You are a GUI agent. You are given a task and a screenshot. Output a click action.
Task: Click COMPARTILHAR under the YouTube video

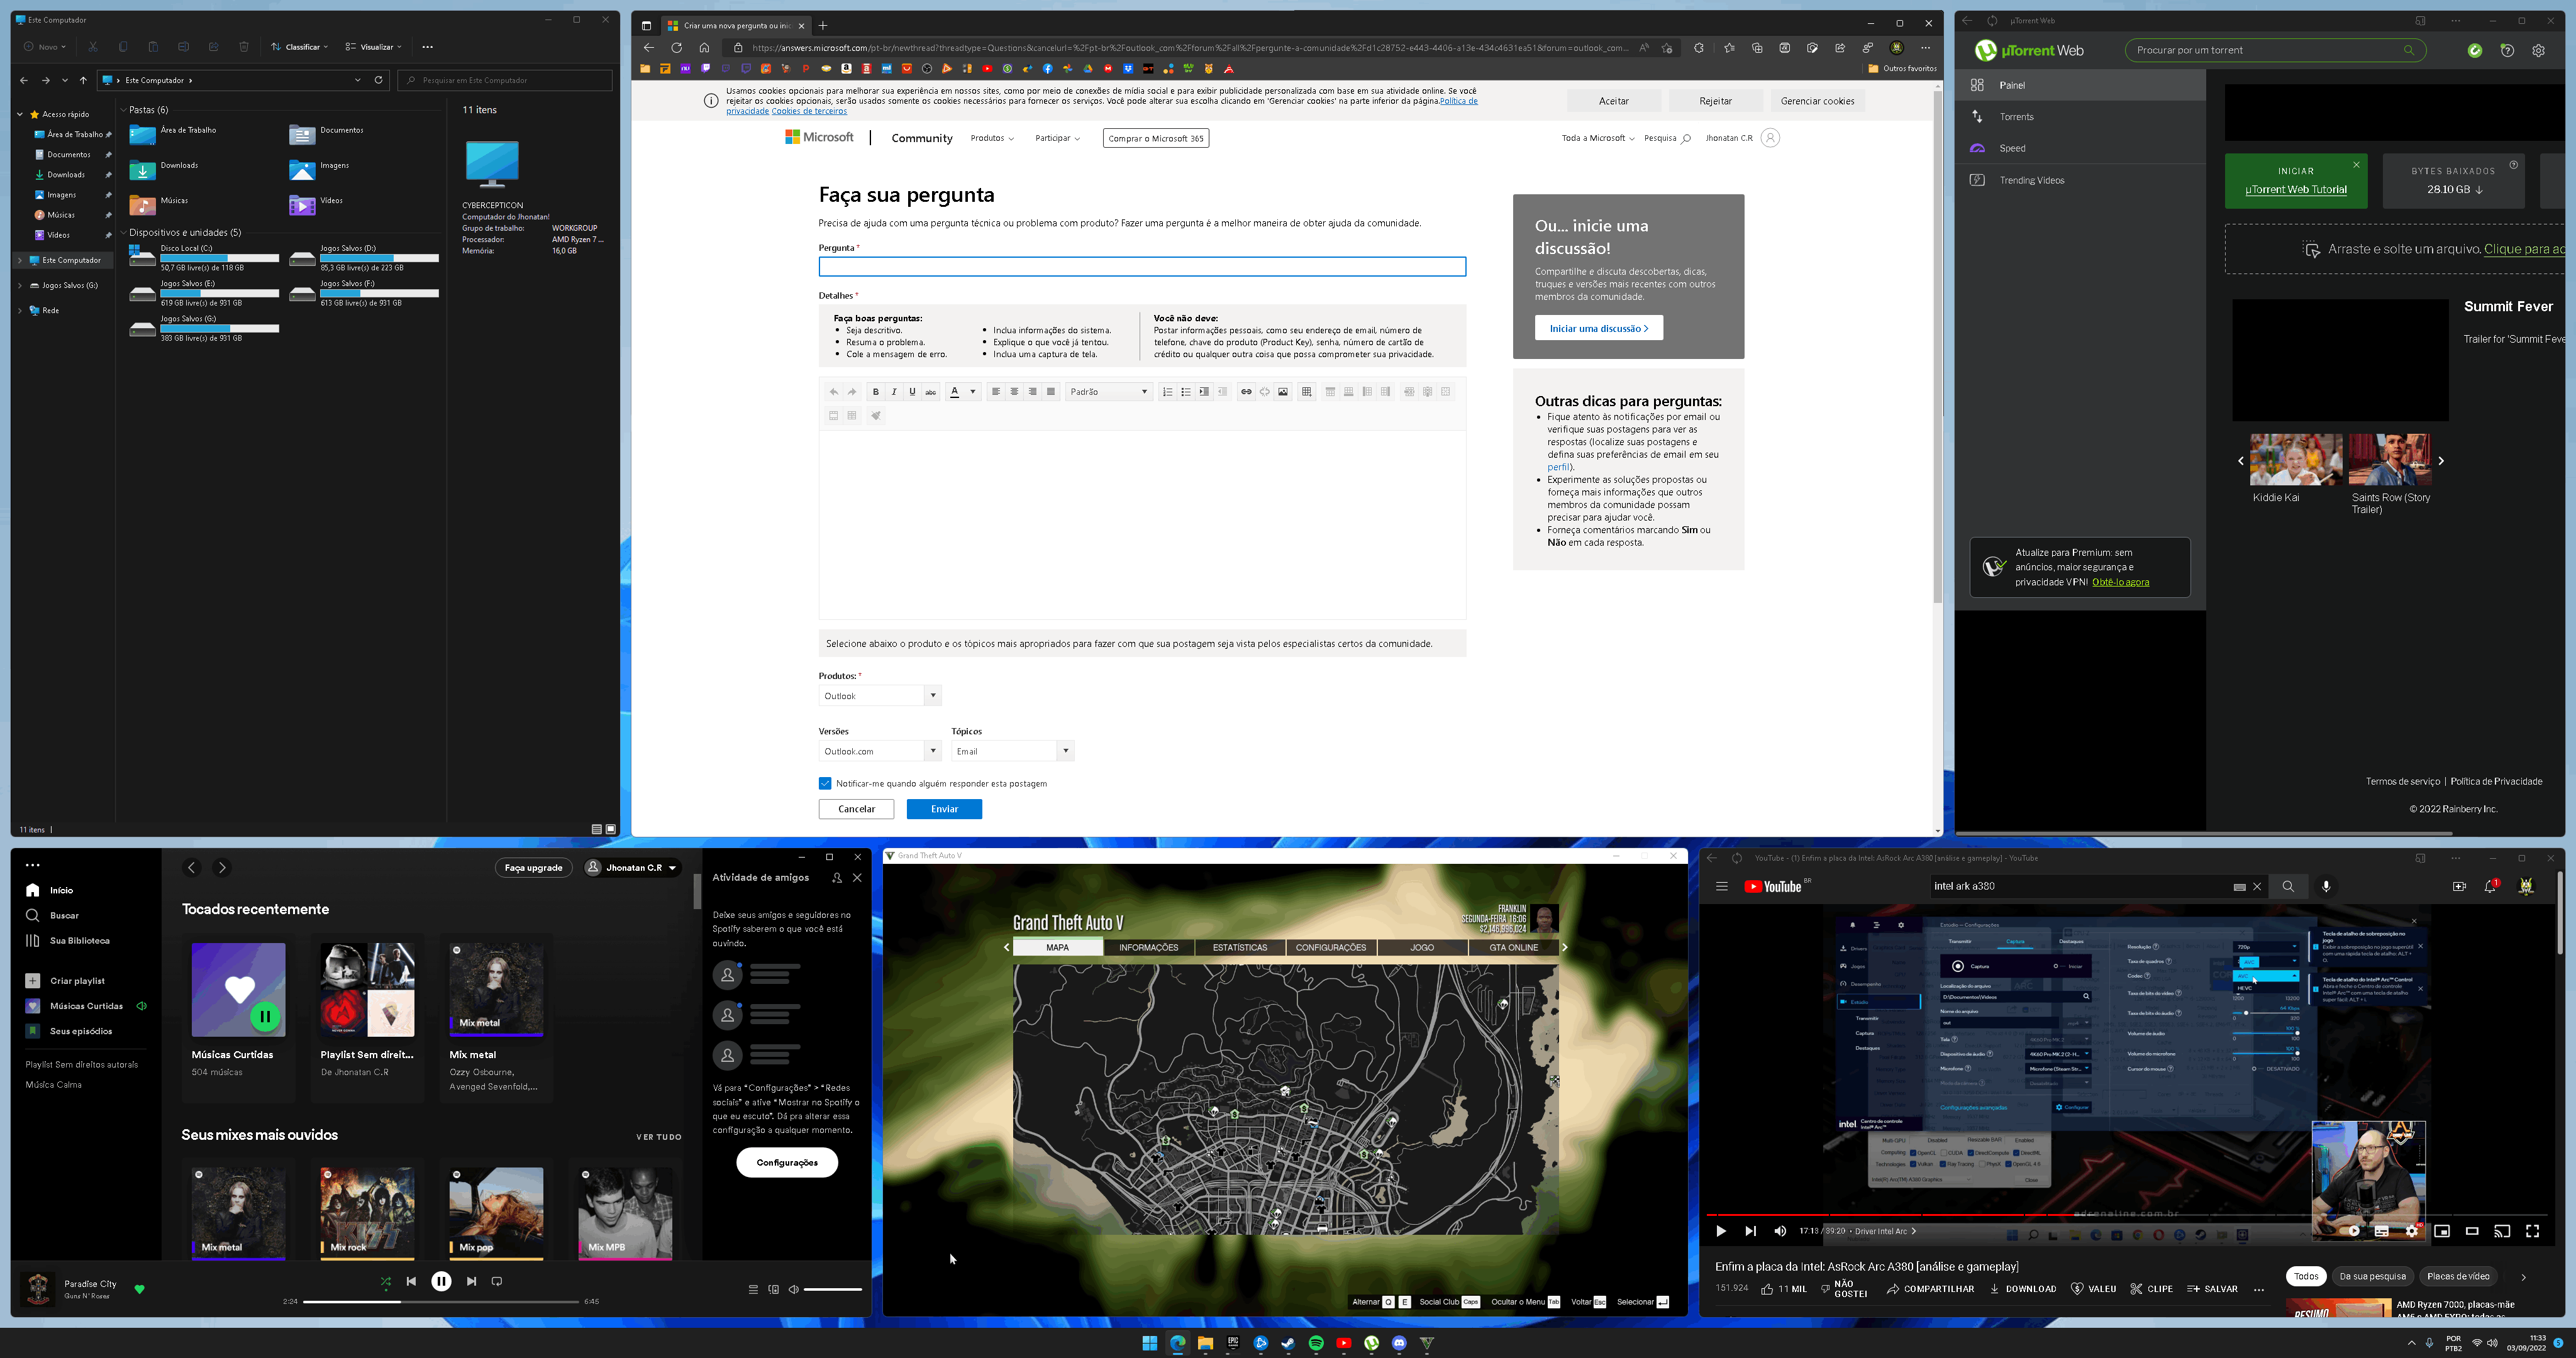[1930, 1289]
